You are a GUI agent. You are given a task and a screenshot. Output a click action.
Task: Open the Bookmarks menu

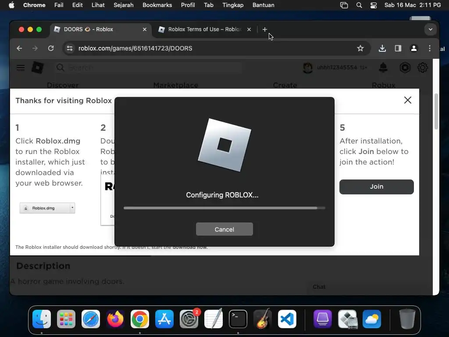point(157,5)
